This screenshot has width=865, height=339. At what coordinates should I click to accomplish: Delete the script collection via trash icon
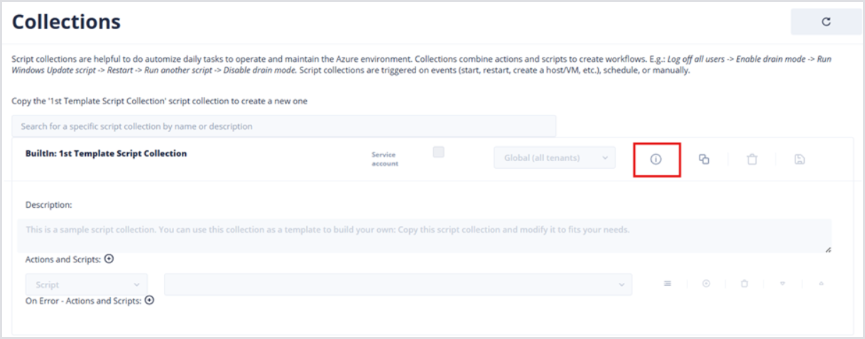[x=751, y=160]
